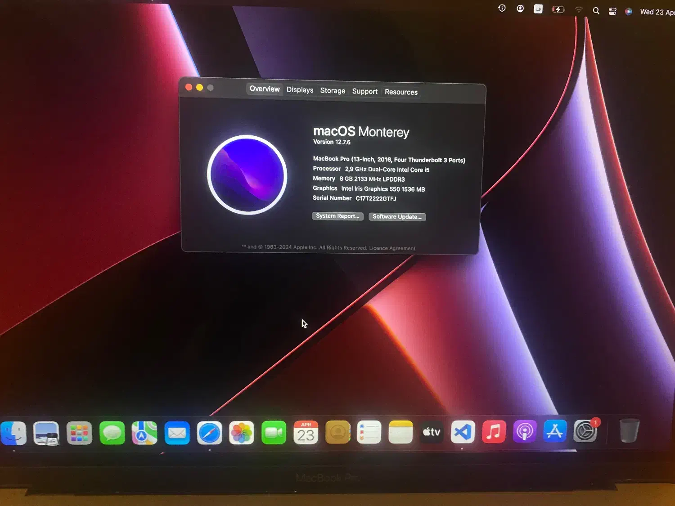
Task: Click the macOS Monterey heading
Action: tap(361, 131)
